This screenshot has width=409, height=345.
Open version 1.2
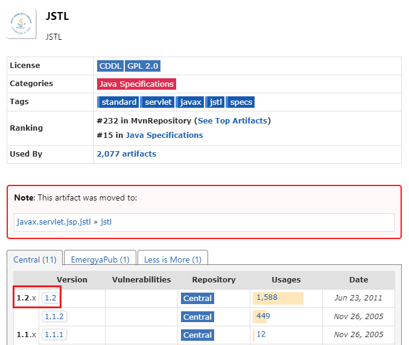click(x=51, y=297)
